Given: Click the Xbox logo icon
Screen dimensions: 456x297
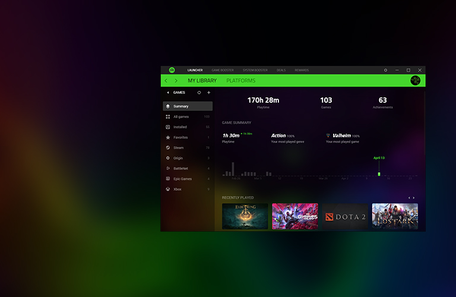Looking at the screenshot, I should click(168, 189).
